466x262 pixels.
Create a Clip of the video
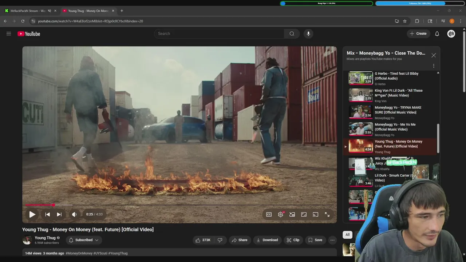(x=293, y=240)
